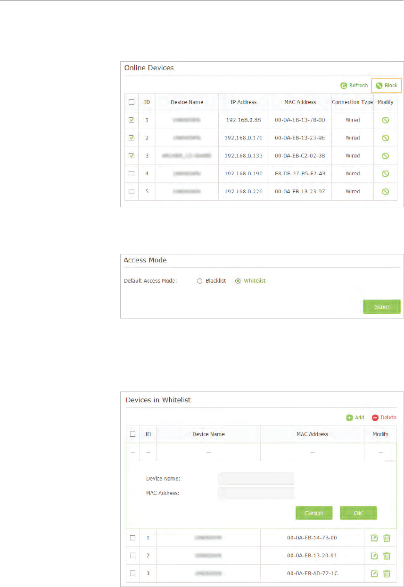
Task: Click IP address 192.168.0.226 cell
Action: coord(244,192)
